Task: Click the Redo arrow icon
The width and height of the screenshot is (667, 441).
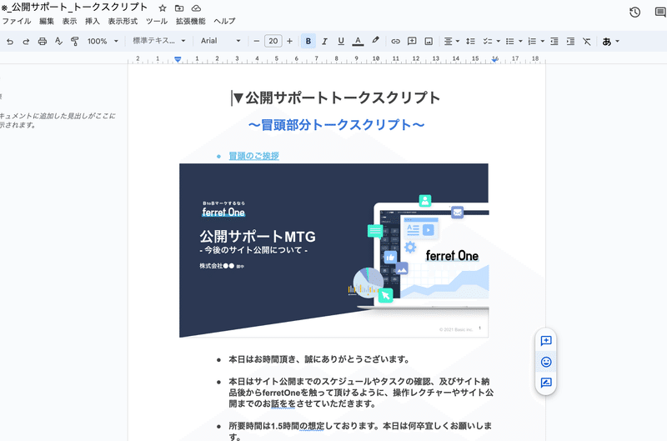Action: (26, 41)
